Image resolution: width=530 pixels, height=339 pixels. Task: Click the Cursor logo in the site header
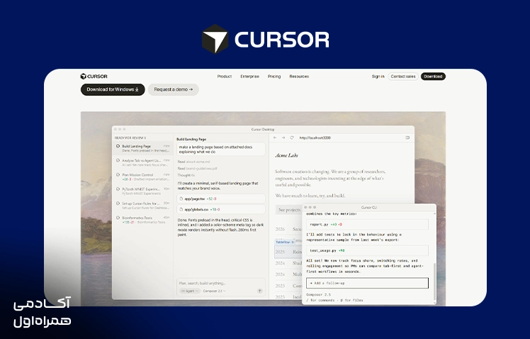pyautogui.click(x=94, y=77)
